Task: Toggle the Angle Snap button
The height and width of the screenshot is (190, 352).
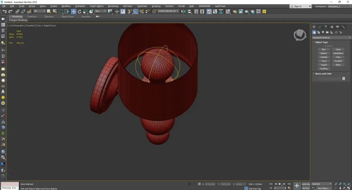Action: tap(136, 11)
